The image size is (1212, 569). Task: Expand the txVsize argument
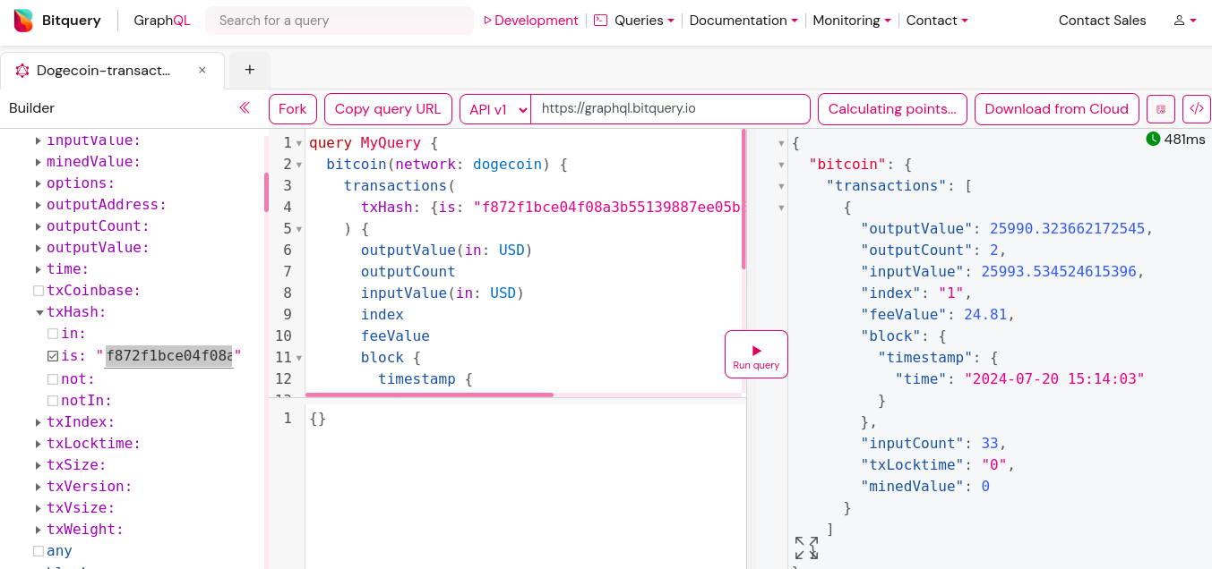click(x=39, y=508)
